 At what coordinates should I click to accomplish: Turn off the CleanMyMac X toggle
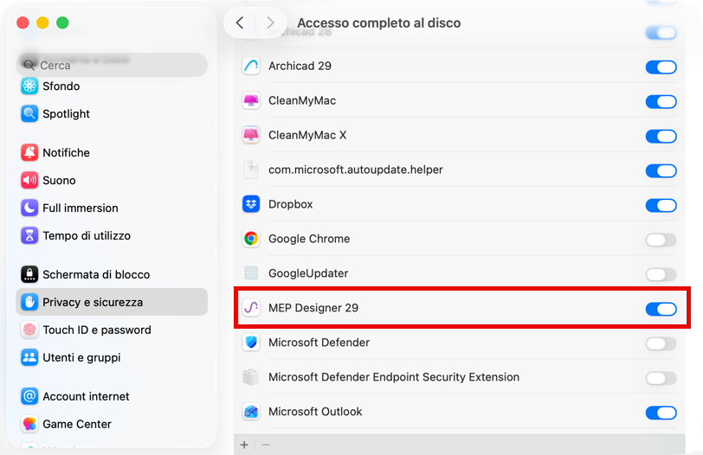pos(661,136)
